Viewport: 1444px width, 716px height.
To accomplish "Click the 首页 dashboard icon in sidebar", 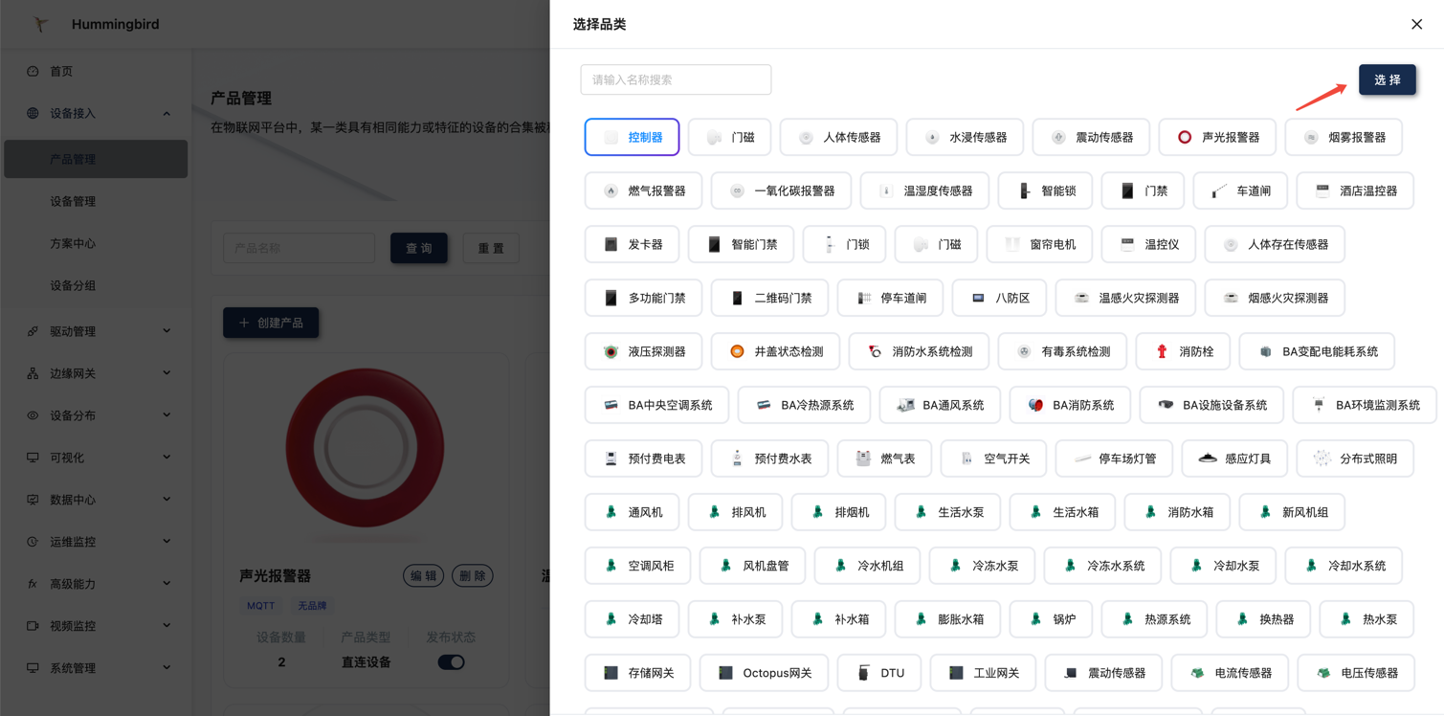I will coord(33,72).
